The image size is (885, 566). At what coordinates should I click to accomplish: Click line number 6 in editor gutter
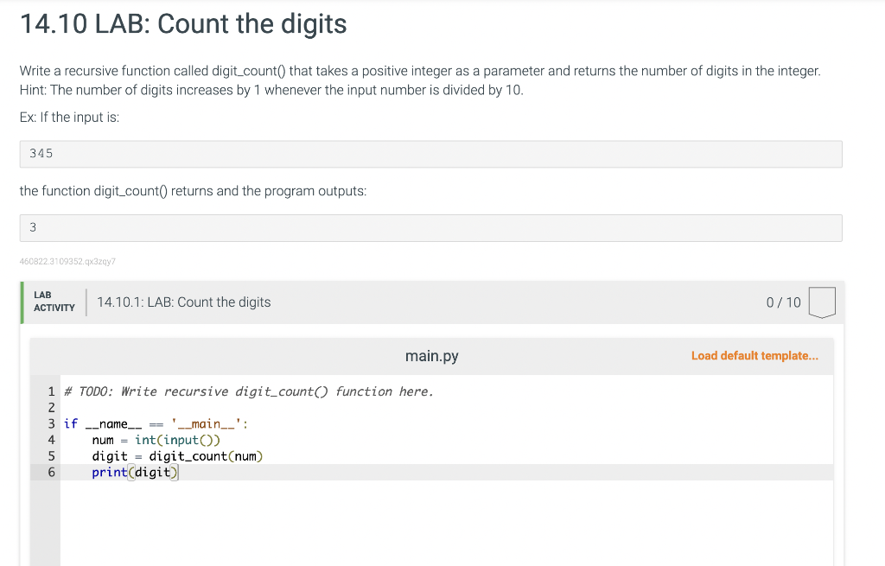(x=51, y=473)
